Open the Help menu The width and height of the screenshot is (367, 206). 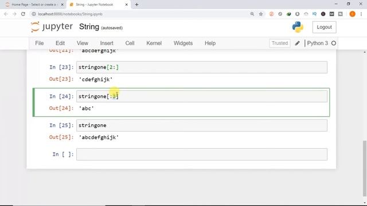[x=210, y=43]
